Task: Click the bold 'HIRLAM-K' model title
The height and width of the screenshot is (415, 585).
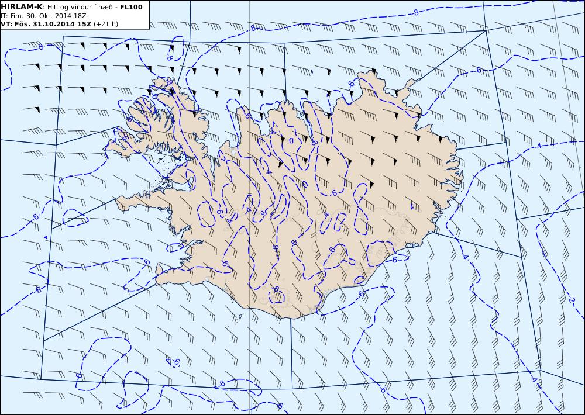Action: click(x=22, y=7)
